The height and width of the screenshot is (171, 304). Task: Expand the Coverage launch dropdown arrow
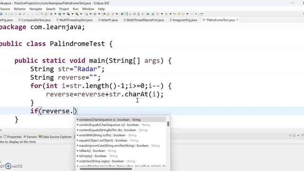[x=73, y=14]
